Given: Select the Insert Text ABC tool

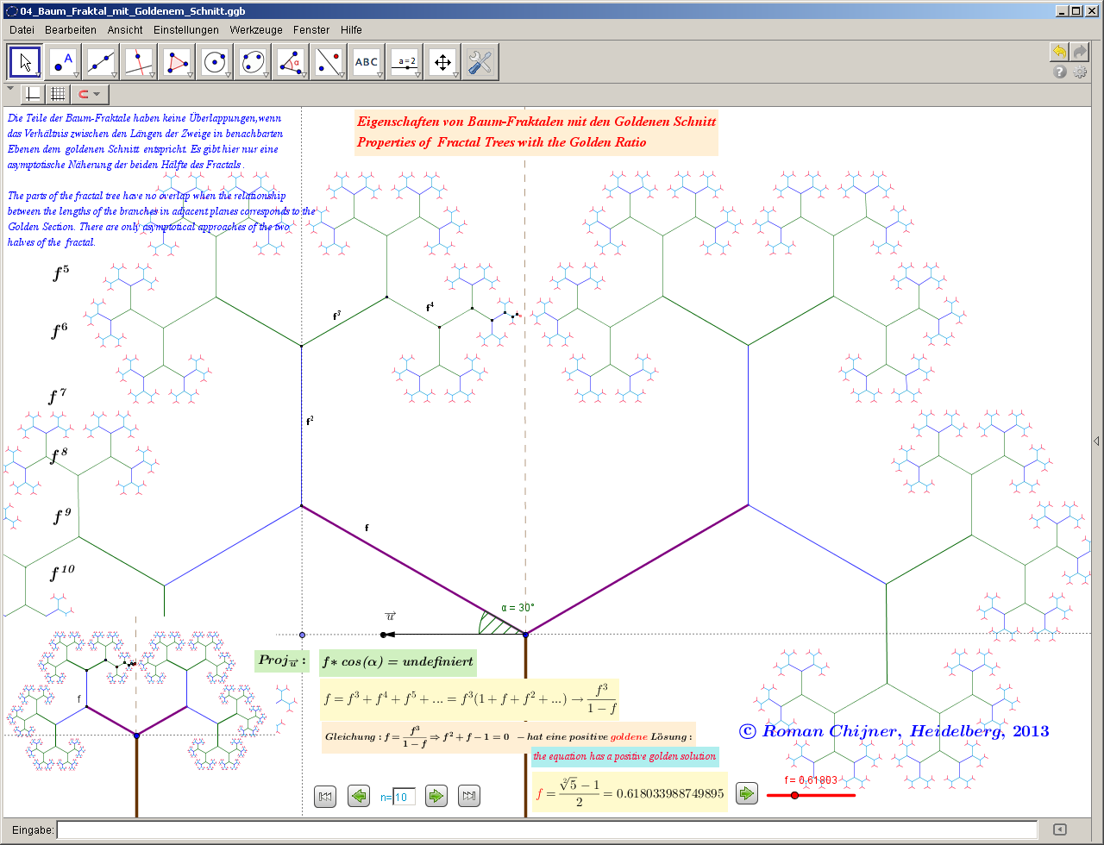Looking at the screenshot, I should pyautogui.click(x=367, y=62).
